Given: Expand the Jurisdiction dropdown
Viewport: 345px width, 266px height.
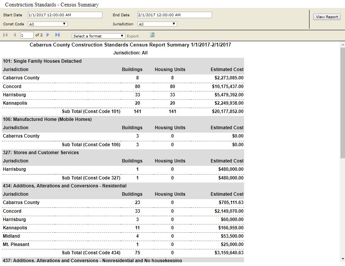Looking at the screenshot, I should coord(157,24).
